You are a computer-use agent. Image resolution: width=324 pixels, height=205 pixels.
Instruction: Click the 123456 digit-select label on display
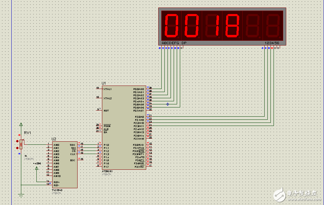point(272,43)
